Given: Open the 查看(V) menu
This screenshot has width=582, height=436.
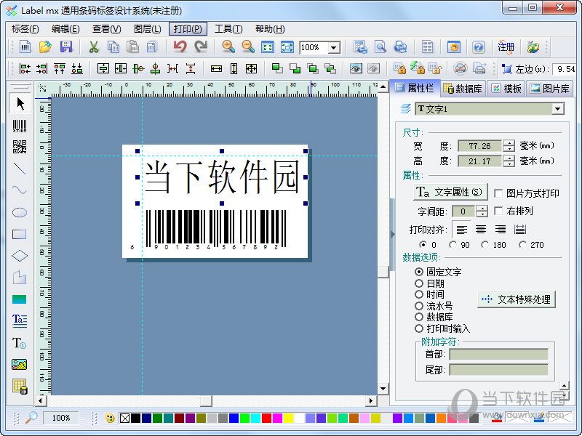Looking at the screenshot, I should (x=106, y=29).
